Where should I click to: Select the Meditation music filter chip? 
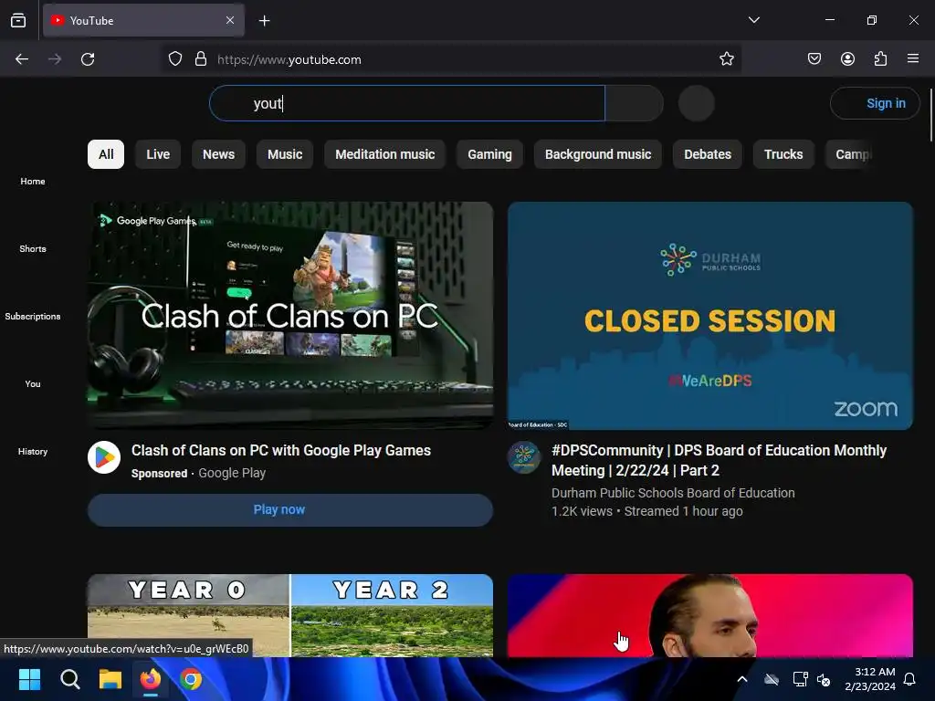coord(384,154)
